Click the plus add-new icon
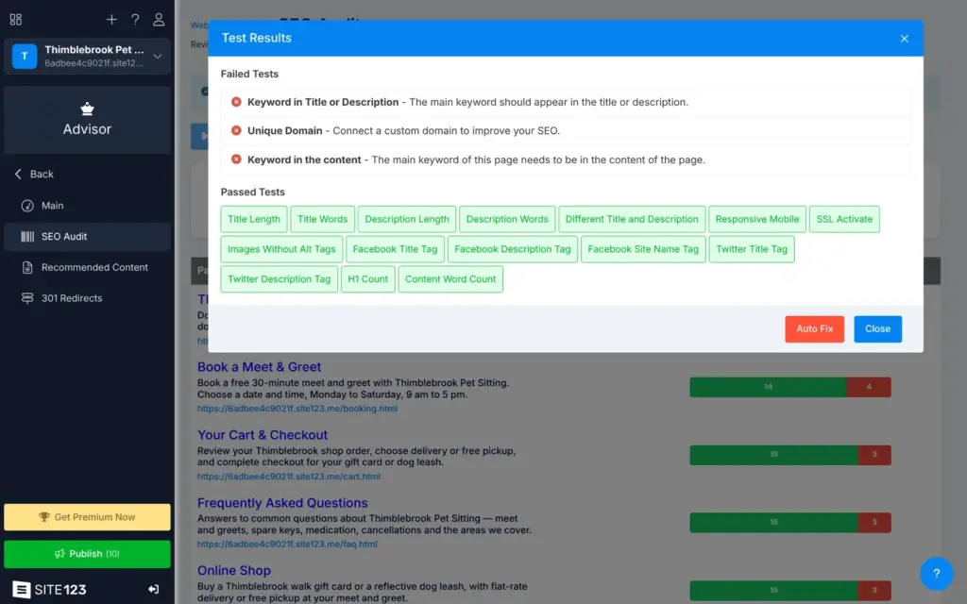 (111, 20)
